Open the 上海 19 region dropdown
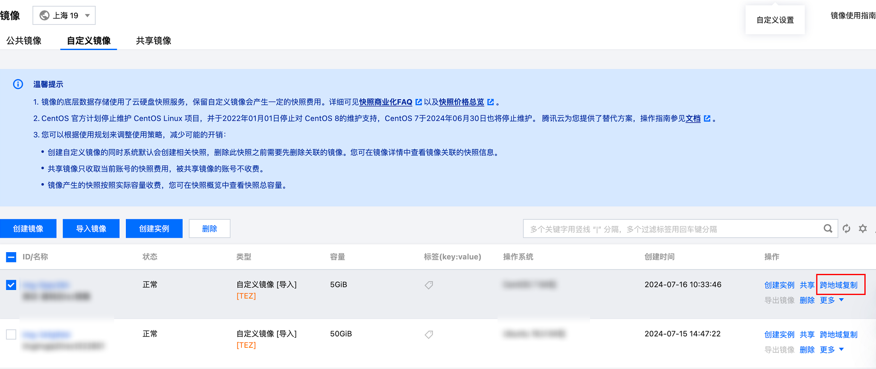The image size is (876, 369). click(x=64, y=15)
